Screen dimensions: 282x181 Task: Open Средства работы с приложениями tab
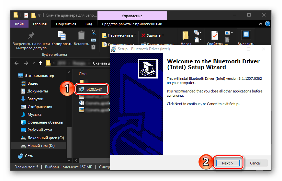(x=132, y=24)
